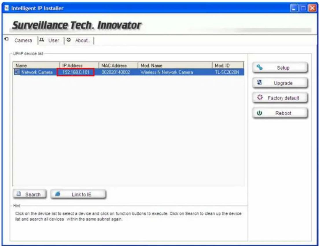The image size is (319, 246).
Task: Sort by MAC Address column header
Action: tap(118, 65)
